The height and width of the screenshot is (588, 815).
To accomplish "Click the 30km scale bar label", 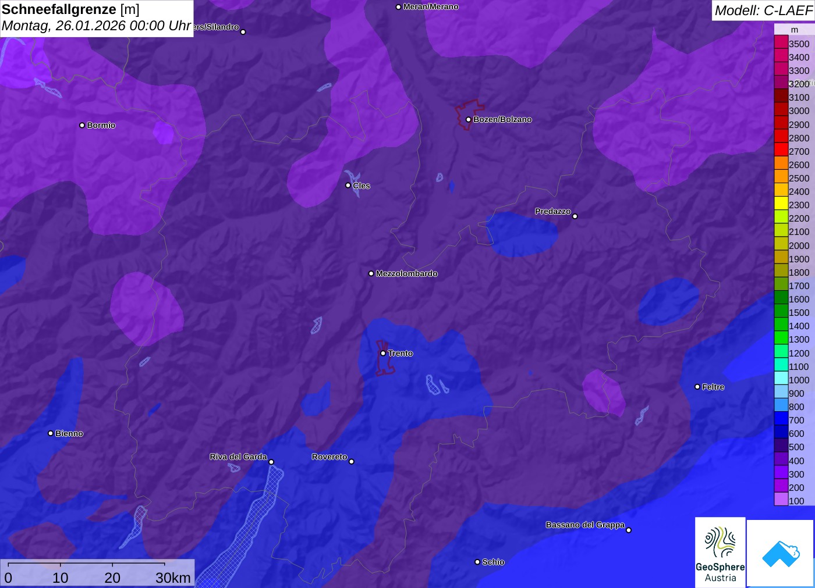I will [173, 578].
